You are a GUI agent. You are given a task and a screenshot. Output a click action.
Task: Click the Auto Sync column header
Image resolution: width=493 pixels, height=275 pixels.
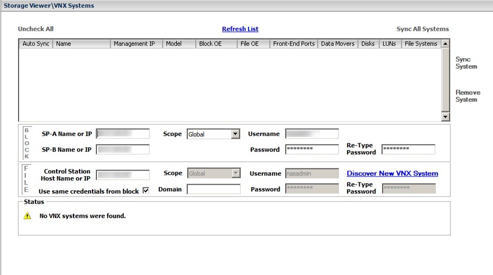click(35, 44)
